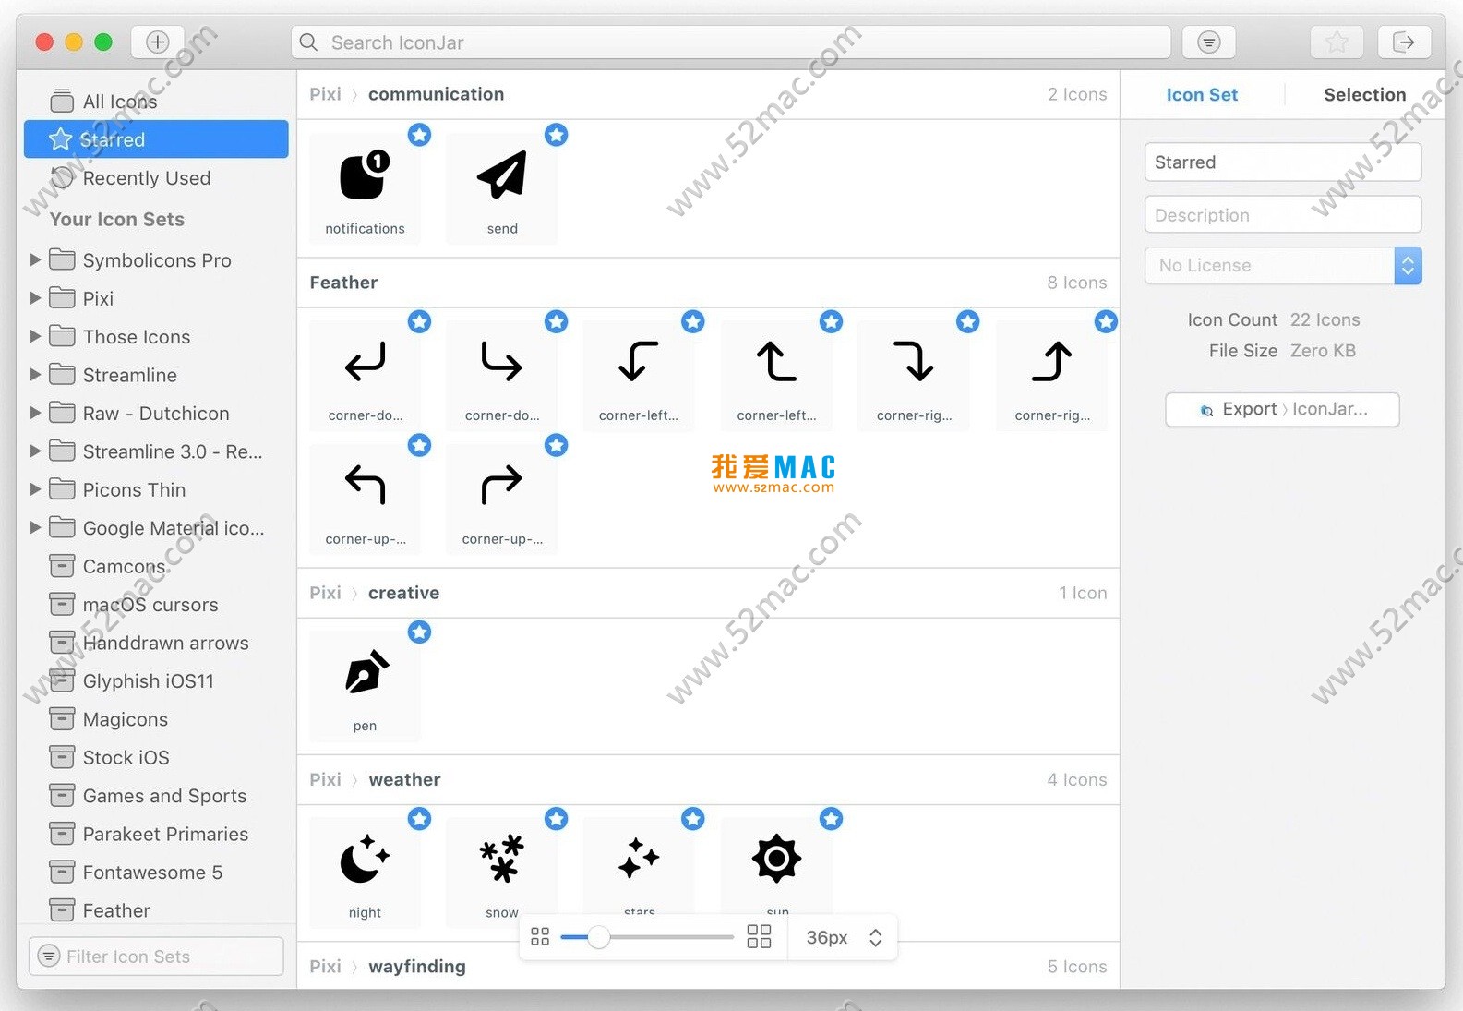The height and width of the screenshot is (1011, 1463).
Task: Click the Export IconJar button
Action: pyautogui.click(x=1283, y=409)
